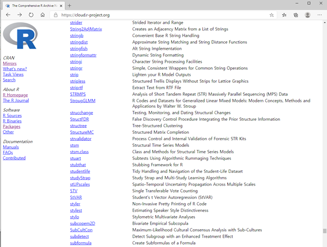Open the Search link in sidebar
Image resolution: width=327 pixels, height=247 pixels.
[9, 80]
